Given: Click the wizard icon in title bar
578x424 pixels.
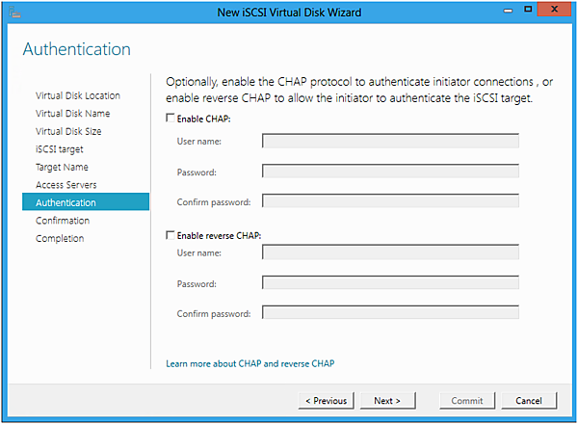Looking at the screenshot, I should click(13, 11).
